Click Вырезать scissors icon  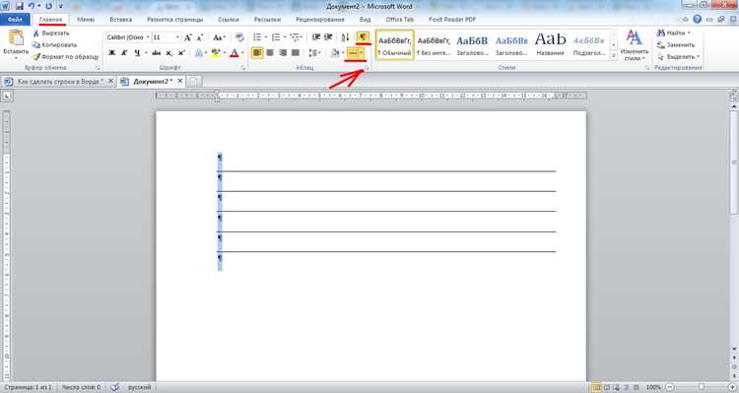[35, 33]
